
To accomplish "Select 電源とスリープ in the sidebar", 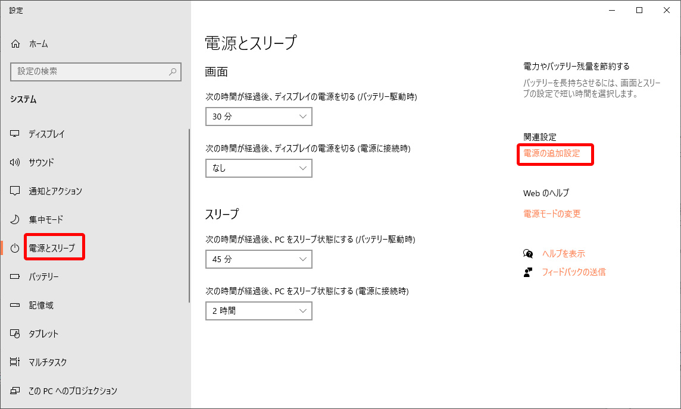I will click(x=52, y=248).
